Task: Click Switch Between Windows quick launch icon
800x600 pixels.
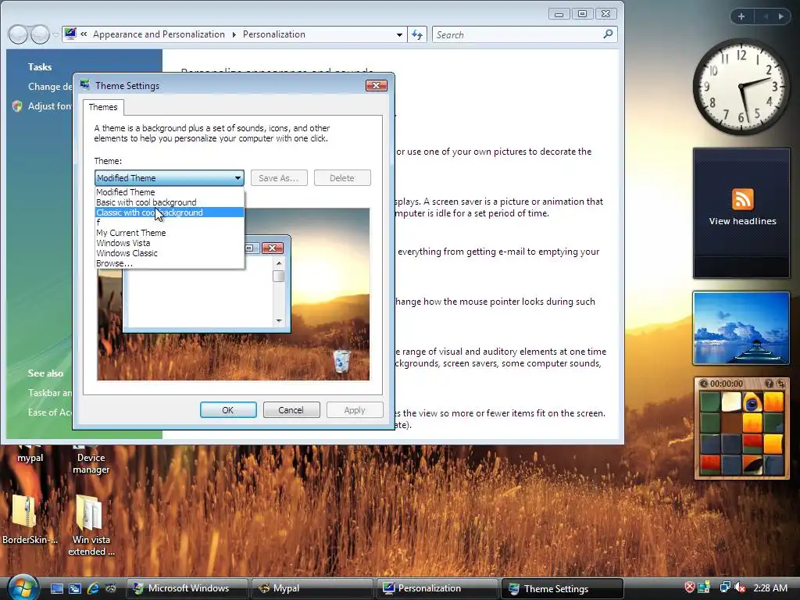Action: pyautogui.click(x=75, y=589)
